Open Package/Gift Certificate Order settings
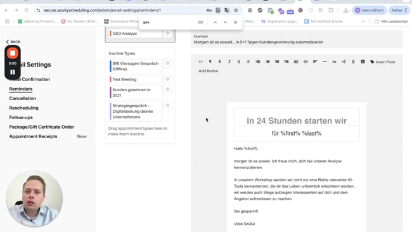This screenshot has width=412, height=232. pos(41,127)
